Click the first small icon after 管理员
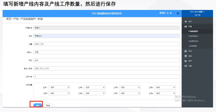Image resolution: width=216 pixels, height=112 pixels. [x=168, y=13]
